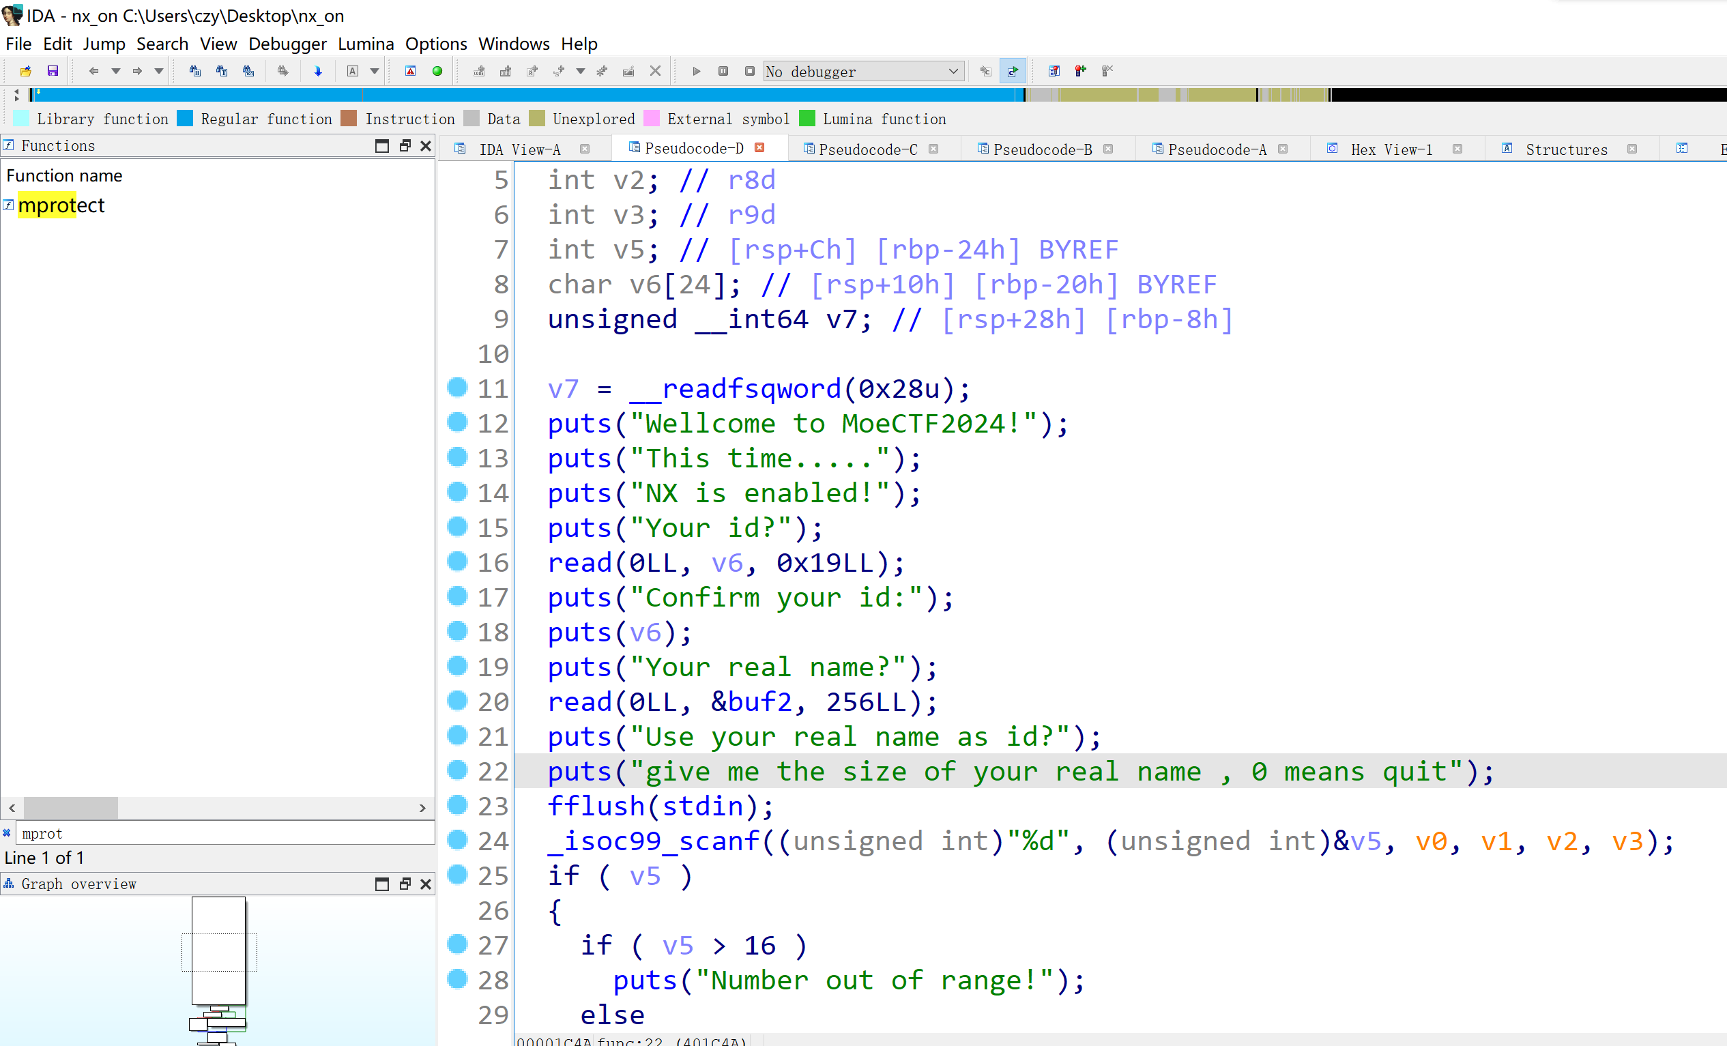
Task: Terminate the process with the stop button
Action: click(750, 71)
